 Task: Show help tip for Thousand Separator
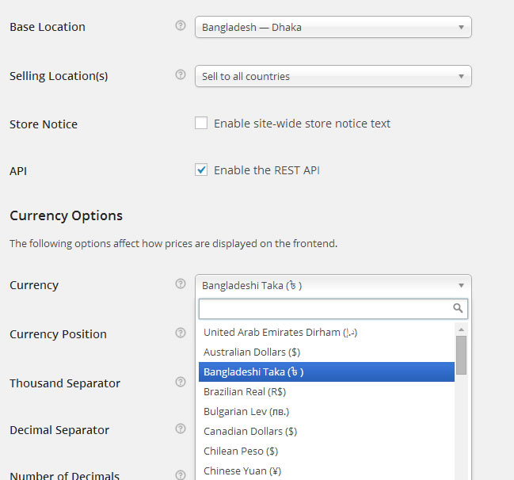click(181, 382)
